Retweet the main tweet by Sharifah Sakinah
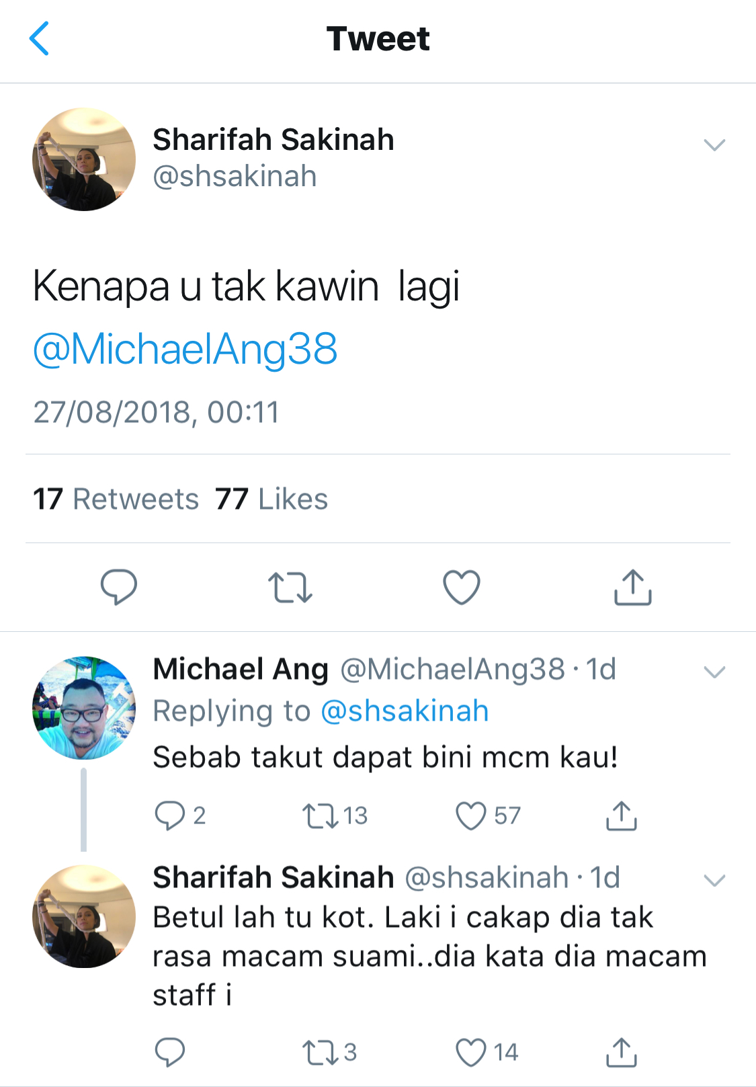Viewport: 756px width, 1087px height. coord(290,588)
